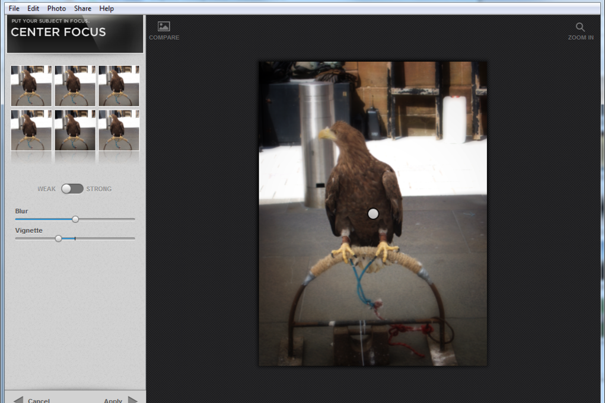Flip the Weak/Strong effect switch
605x403 pixels.
pyautogui.click(x=72, y=188)
